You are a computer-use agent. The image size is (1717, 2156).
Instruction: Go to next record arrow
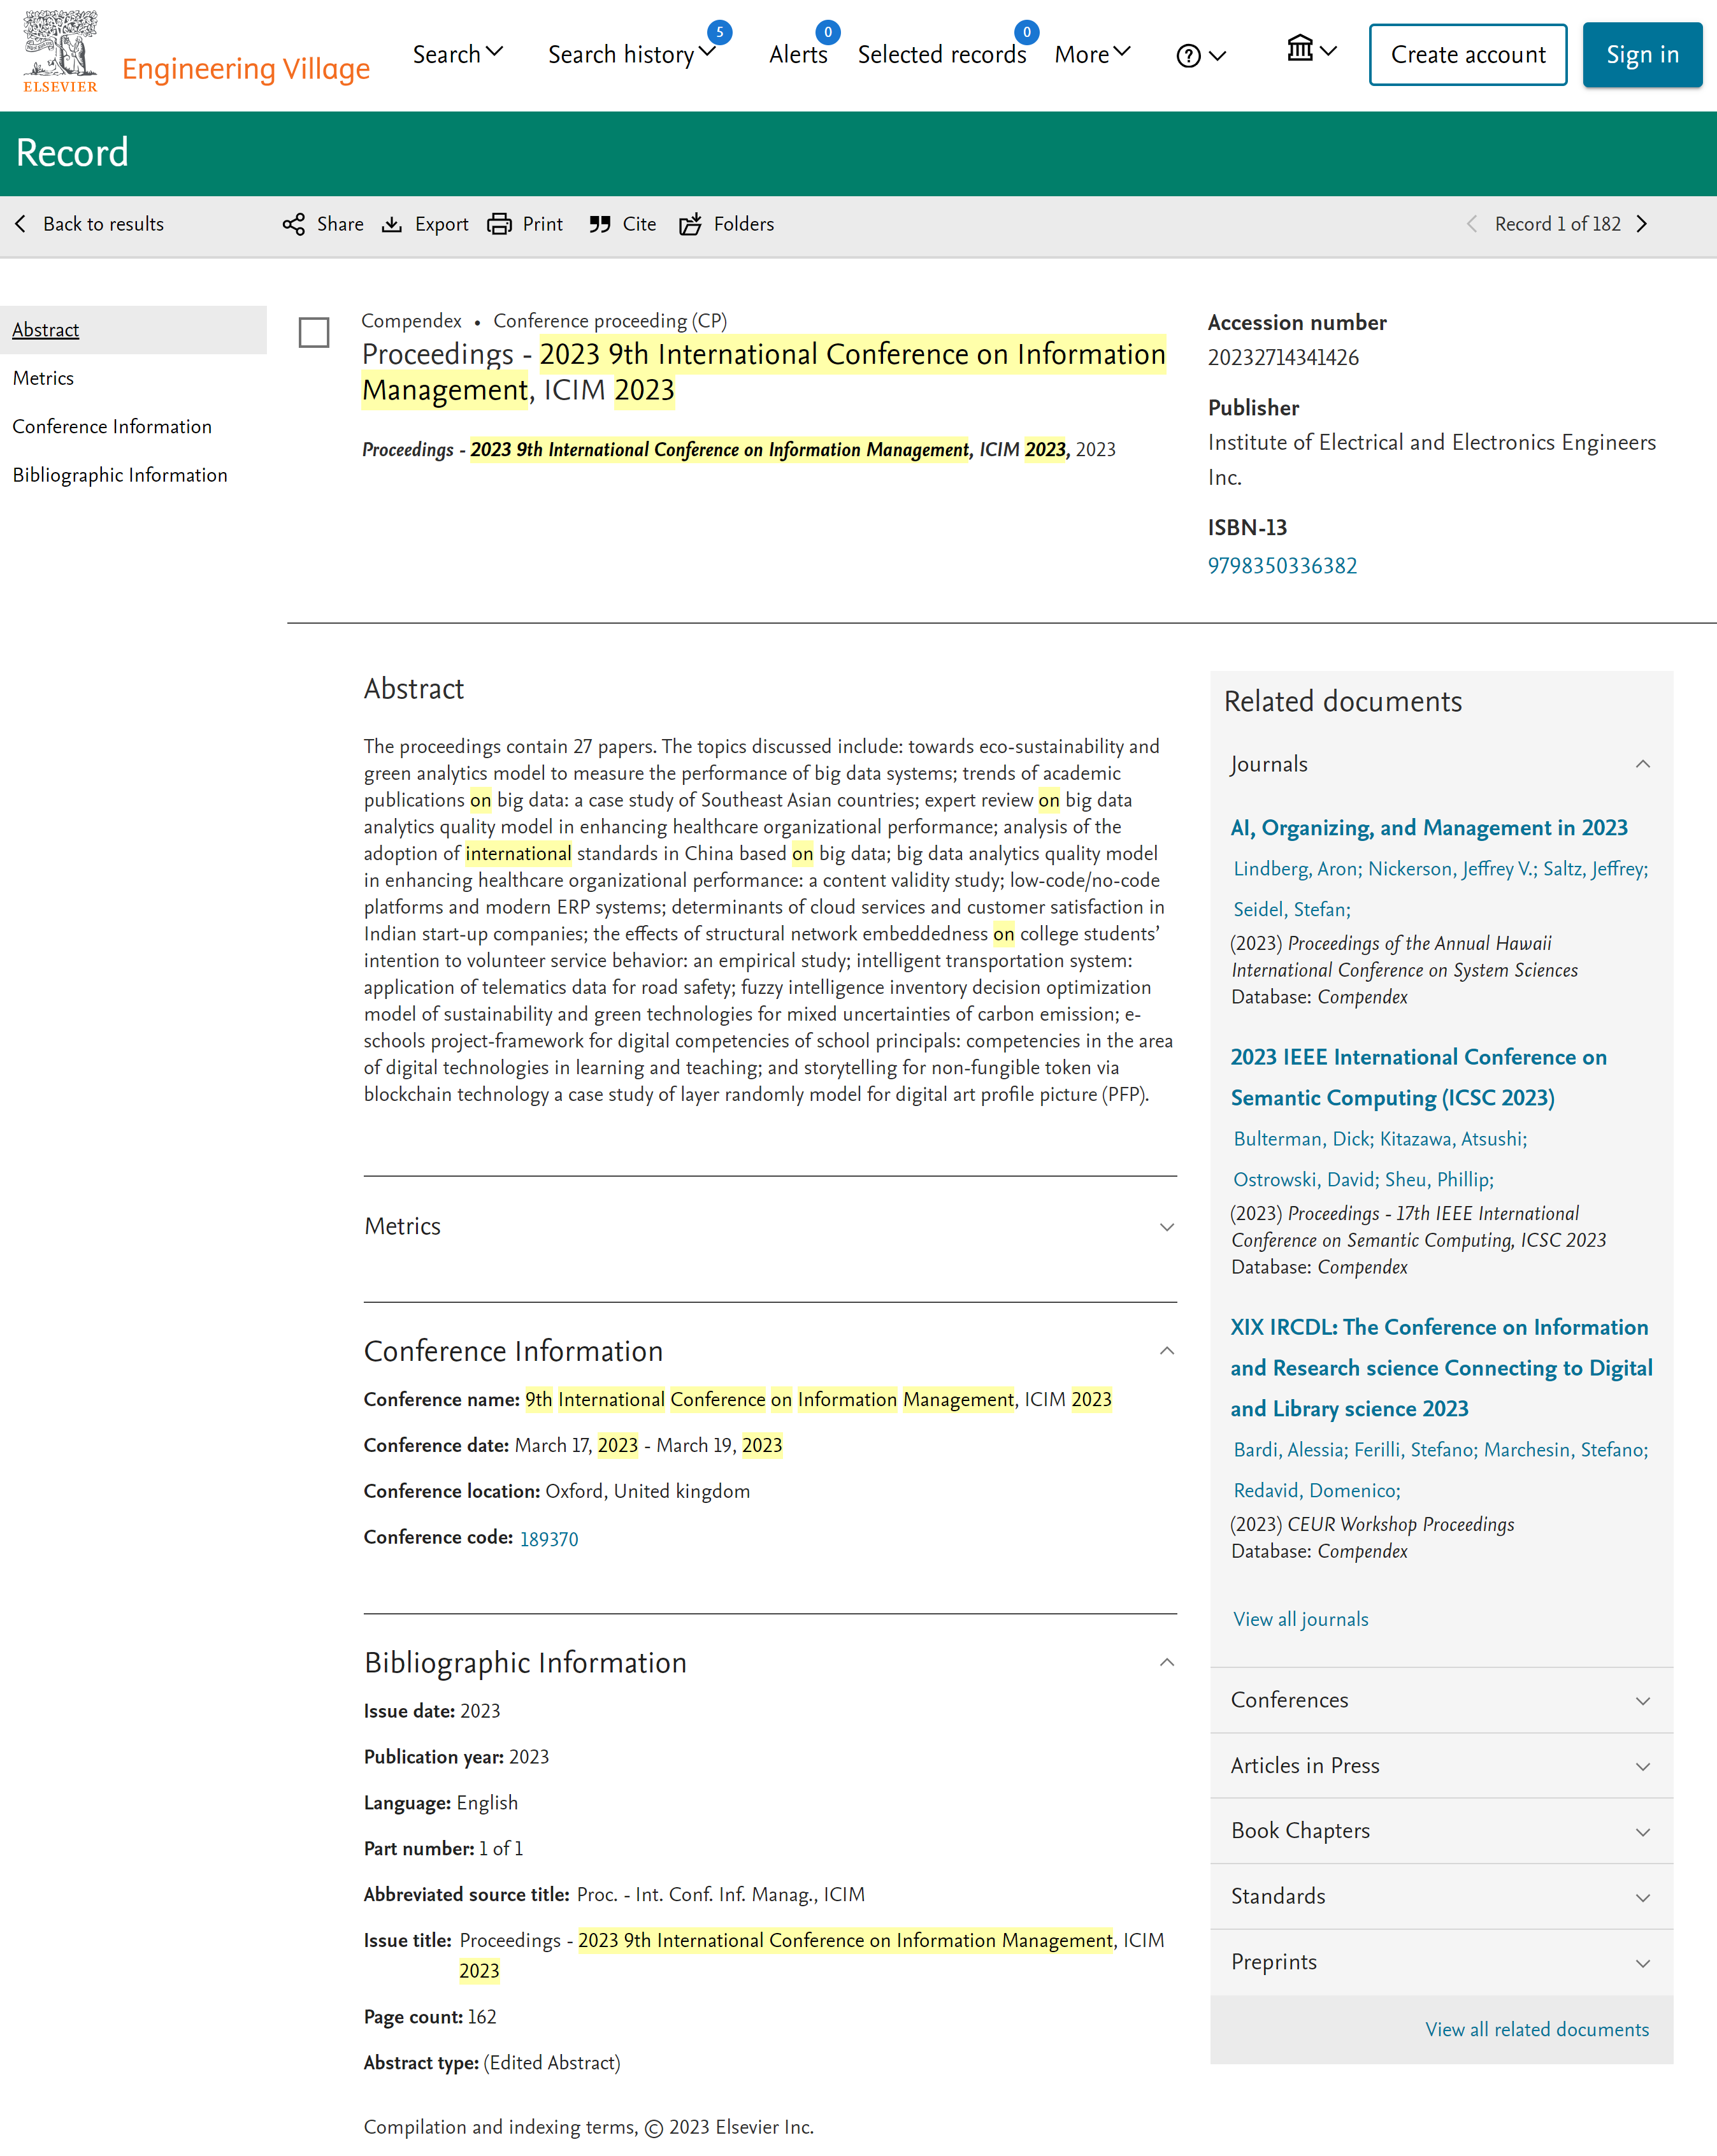click(1642, 225)
